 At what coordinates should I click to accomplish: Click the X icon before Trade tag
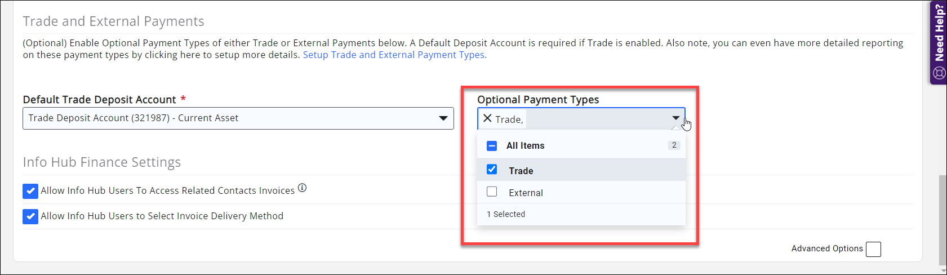(x=487, y=118)
